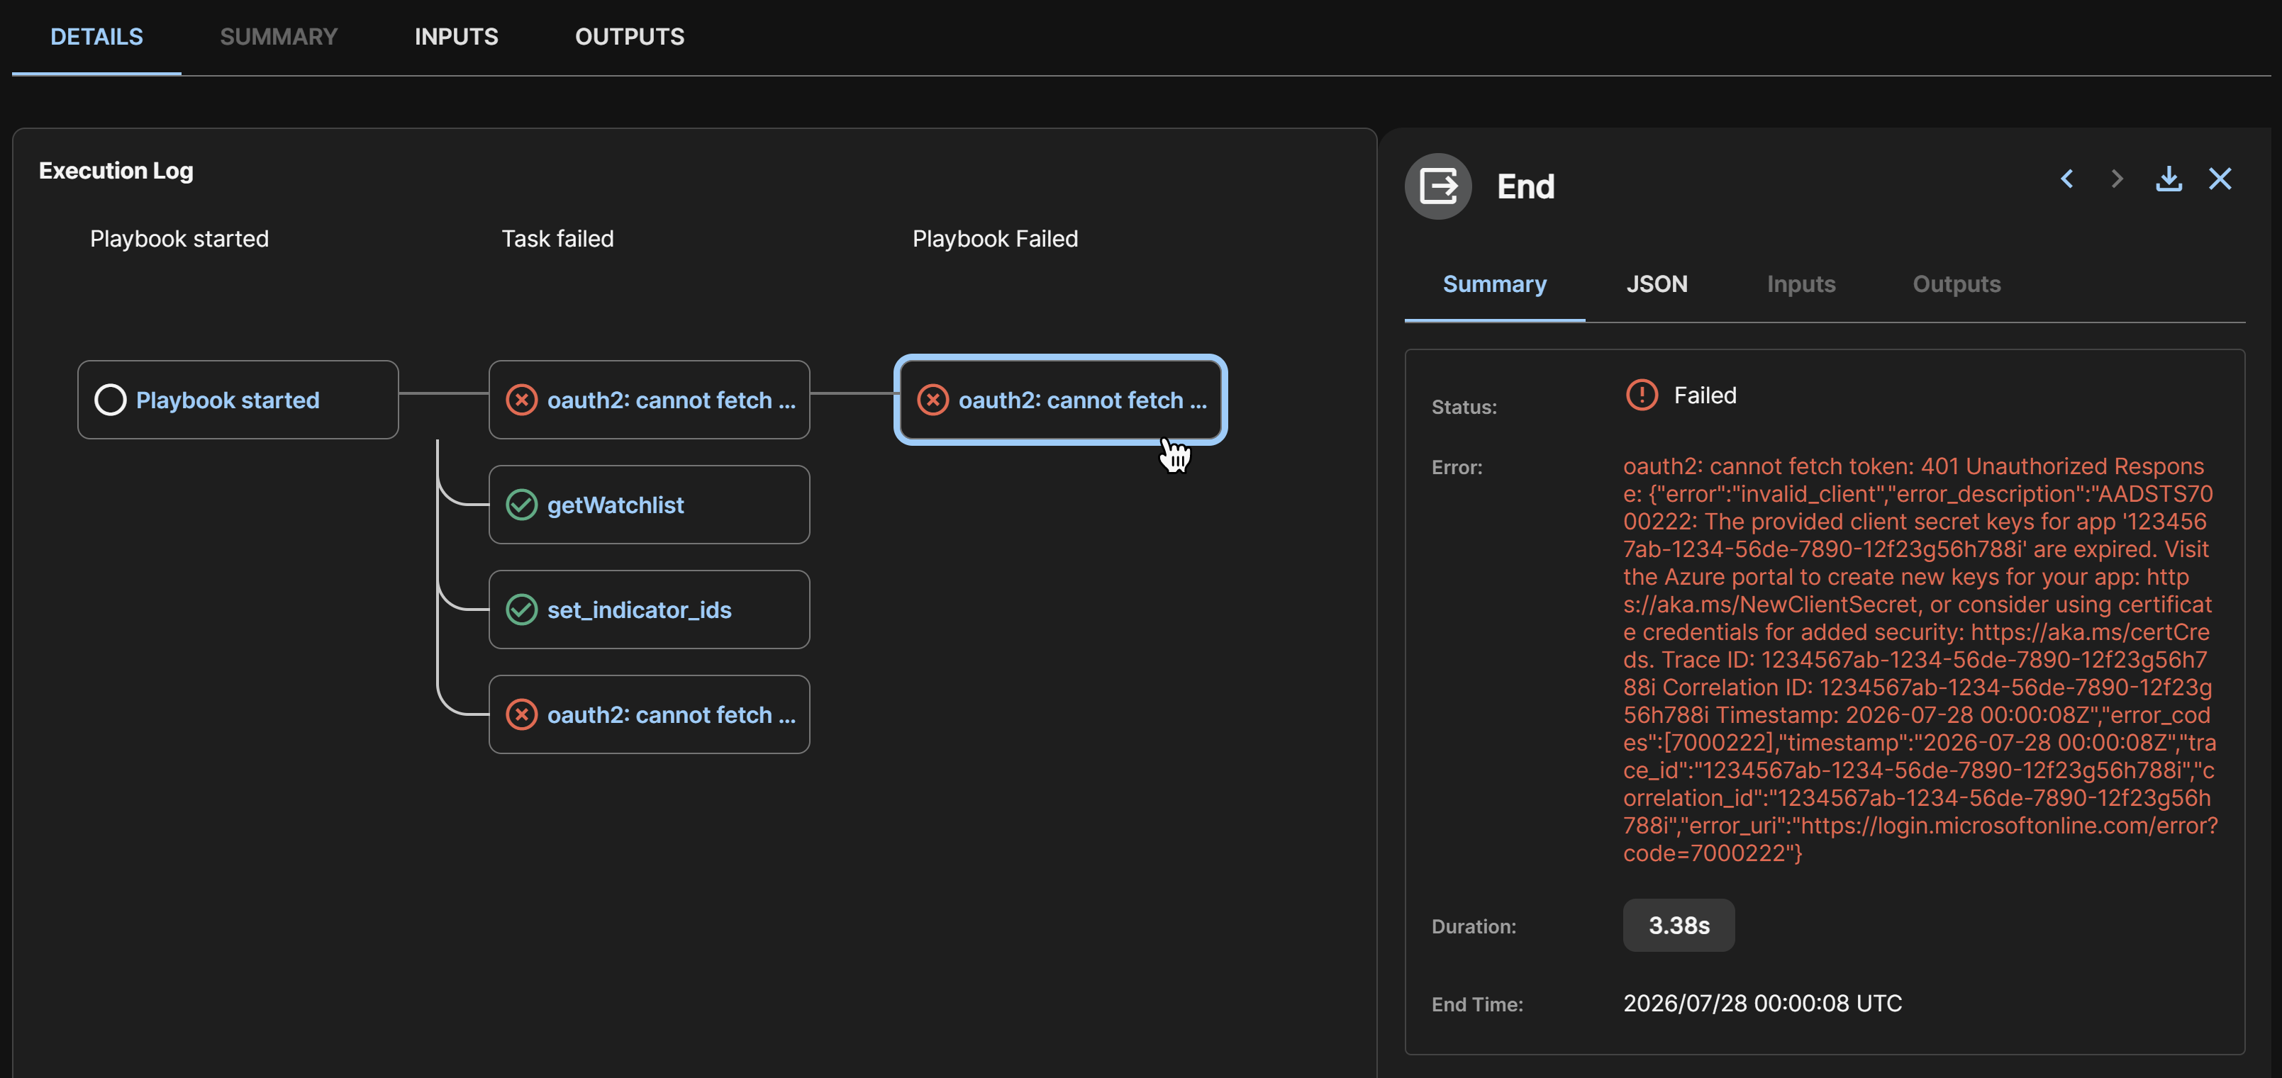Click end time 2026/07/28 00:00:08 UTC
Viewport: 2282px width, 1078px height.
point(1762,1003)
